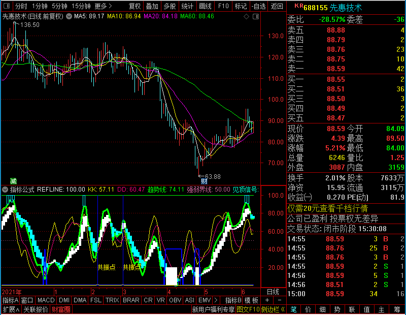This screenshot has height=315, width=406.
Task: Click the 15:00 trade row
Action: 346,294
